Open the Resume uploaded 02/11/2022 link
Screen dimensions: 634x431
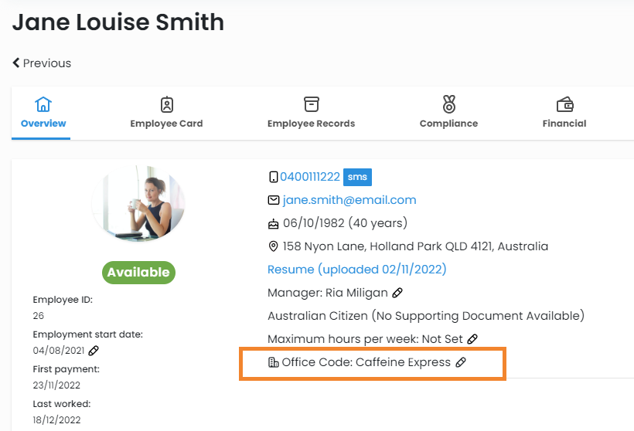pyautogui.click(x=356, y=270)
